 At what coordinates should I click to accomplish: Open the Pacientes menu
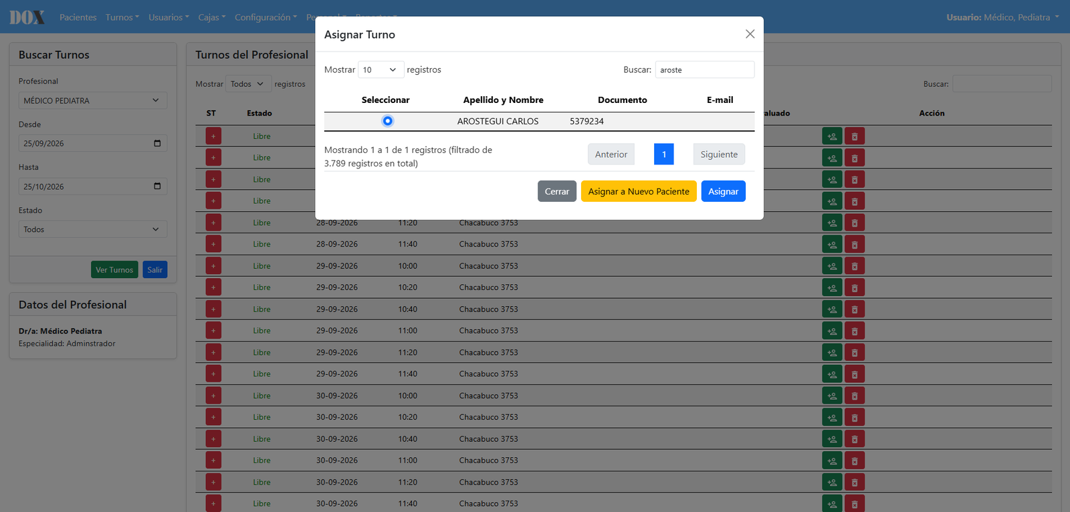pos(78,17)
